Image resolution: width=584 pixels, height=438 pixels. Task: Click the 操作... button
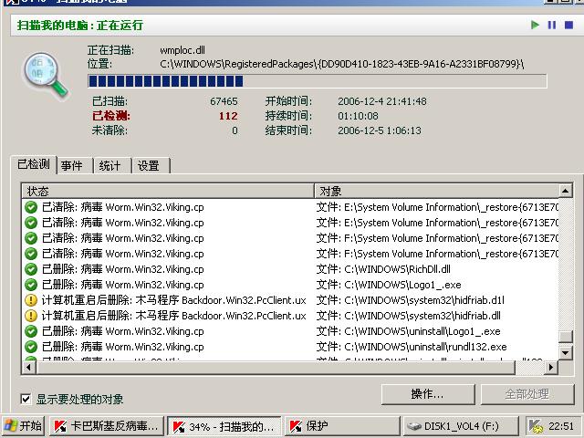[428, 394]
